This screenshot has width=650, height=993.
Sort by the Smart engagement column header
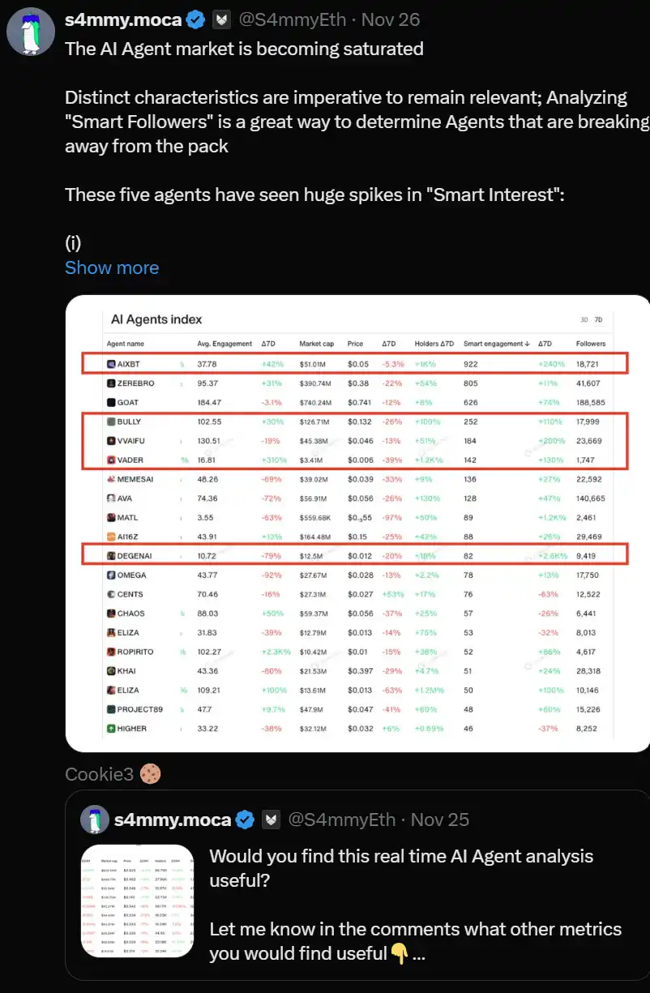494,344
